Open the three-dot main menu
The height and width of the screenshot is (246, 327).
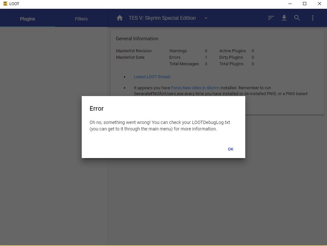(x=312, y=18)
